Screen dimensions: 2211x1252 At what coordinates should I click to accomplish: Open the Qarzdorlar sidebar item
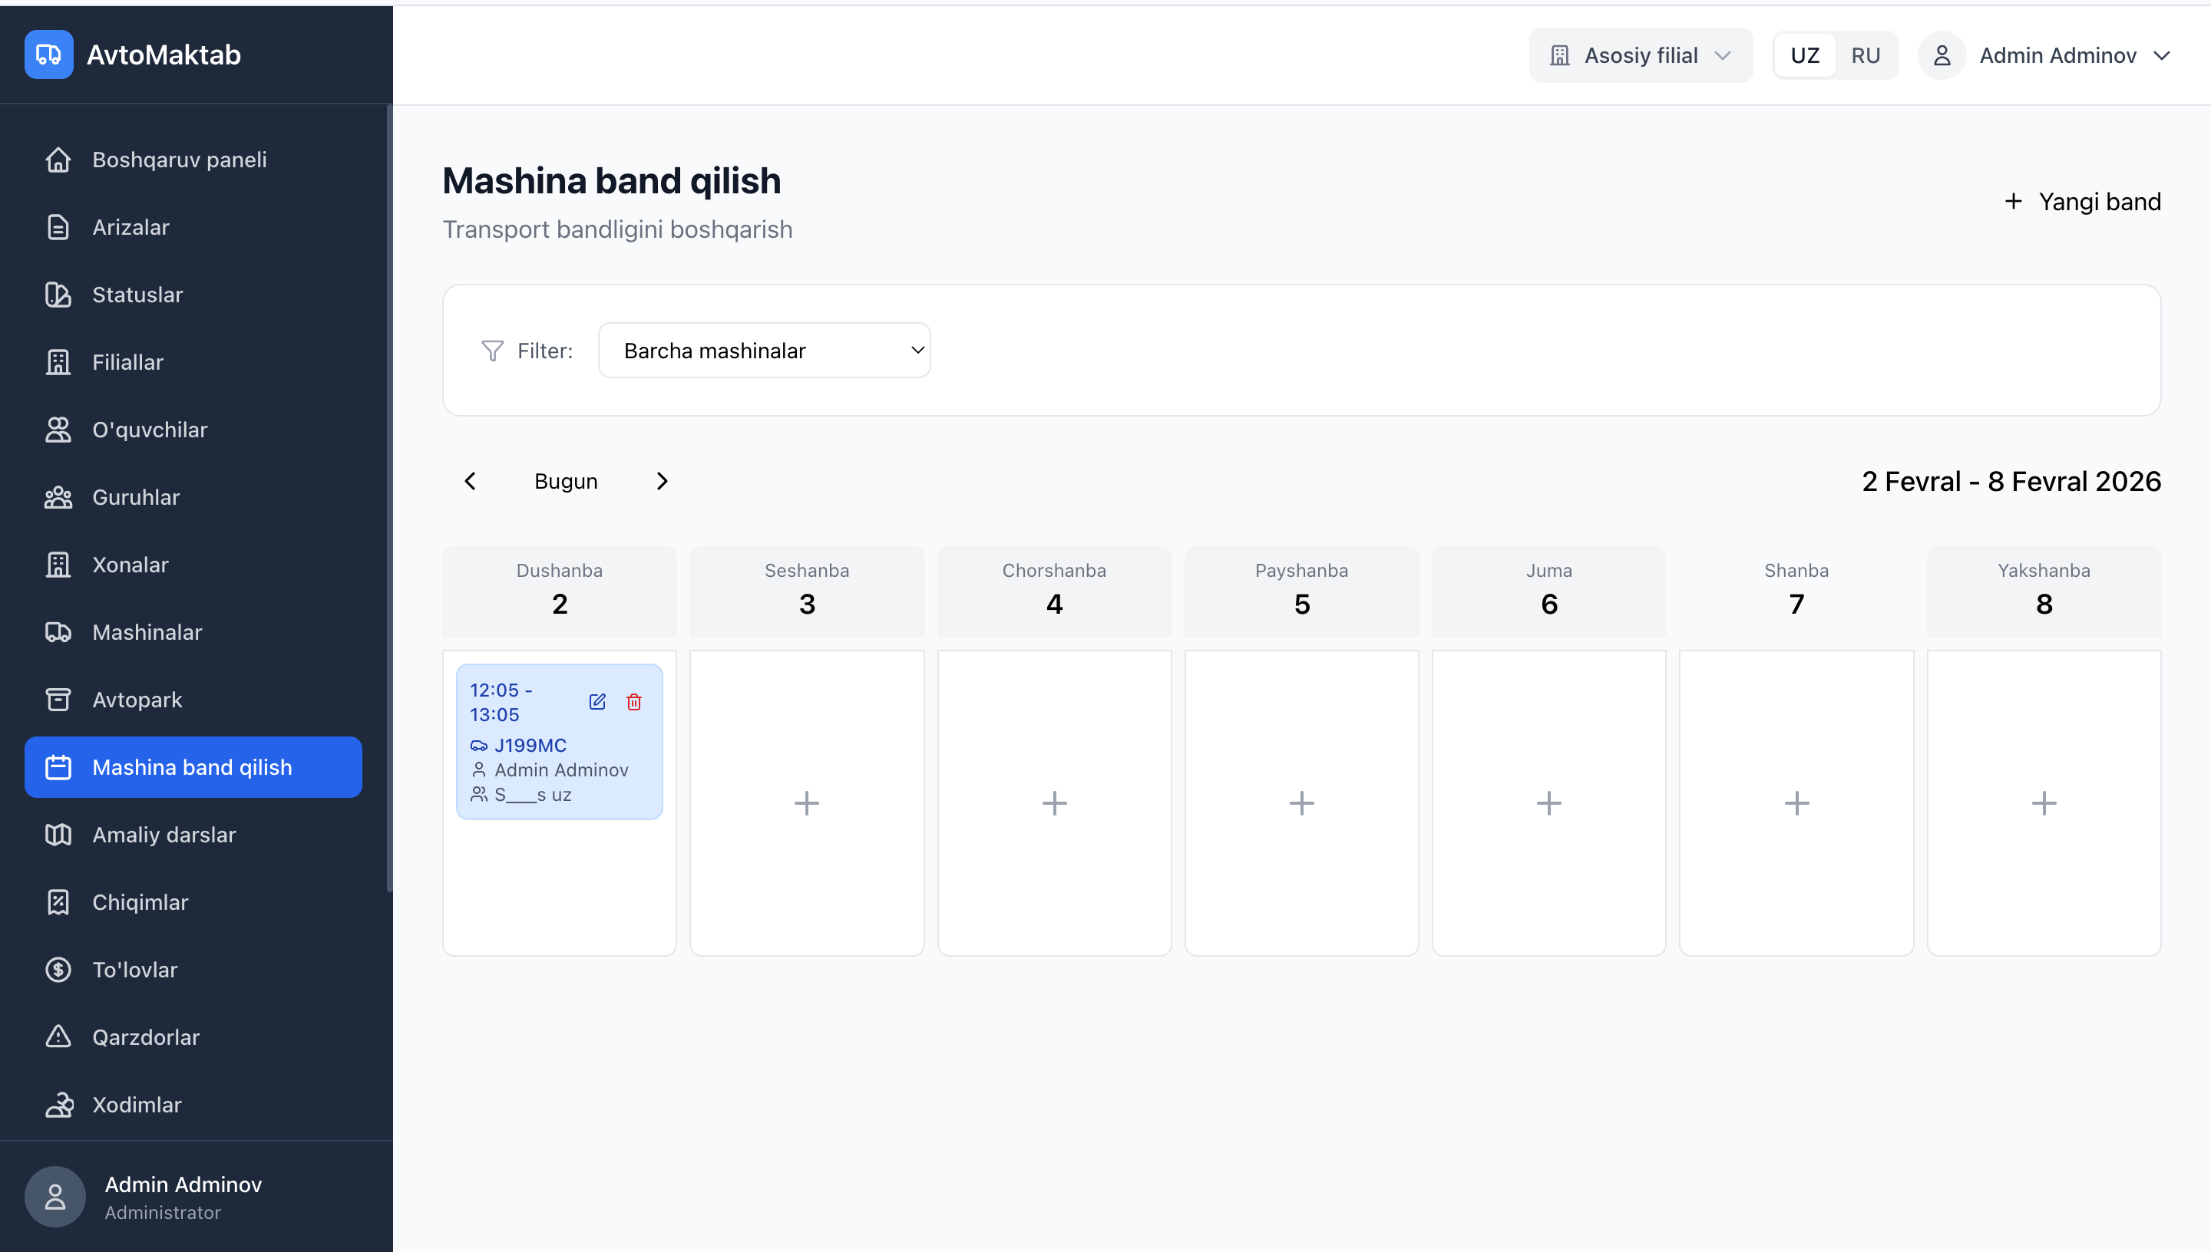[145, 1037]
